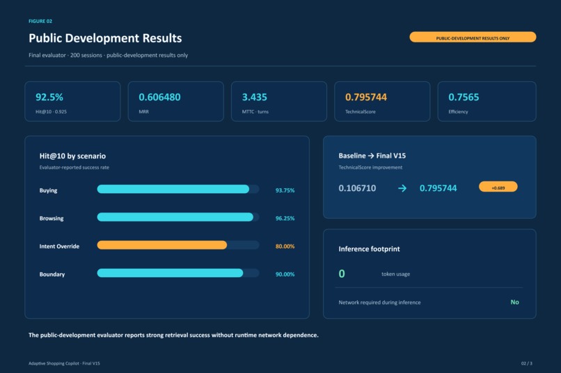
Task: Click the Browsing scenario label
Action: coord(52,218)
